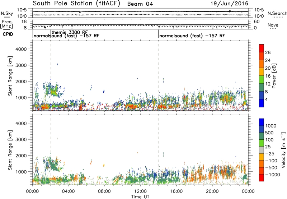287x199 pixels.
Task: Click the 3000 km tick in power panel
Action: pyautogui.click(x=21, y=65)
